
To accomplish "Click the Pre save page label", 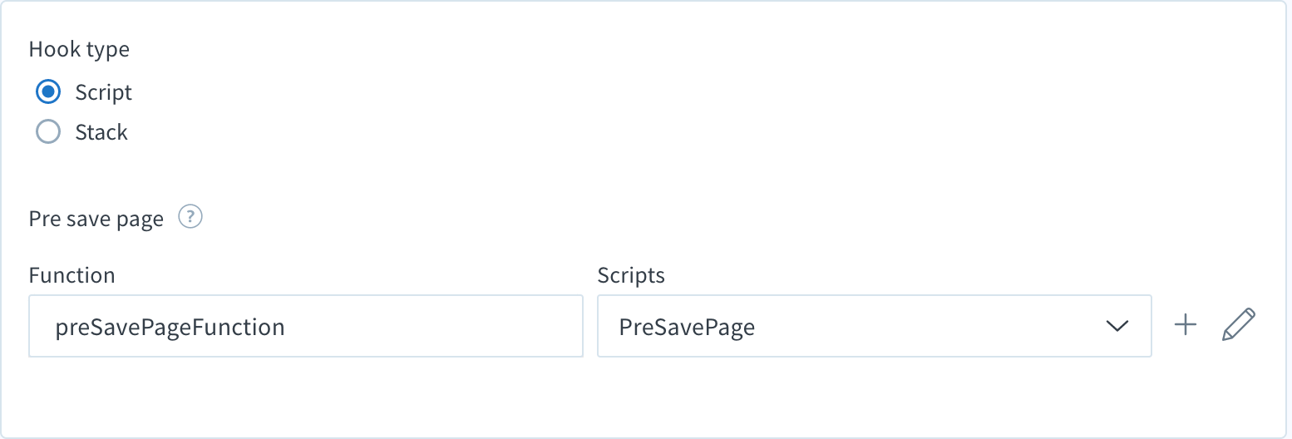I will coord(96,219).
